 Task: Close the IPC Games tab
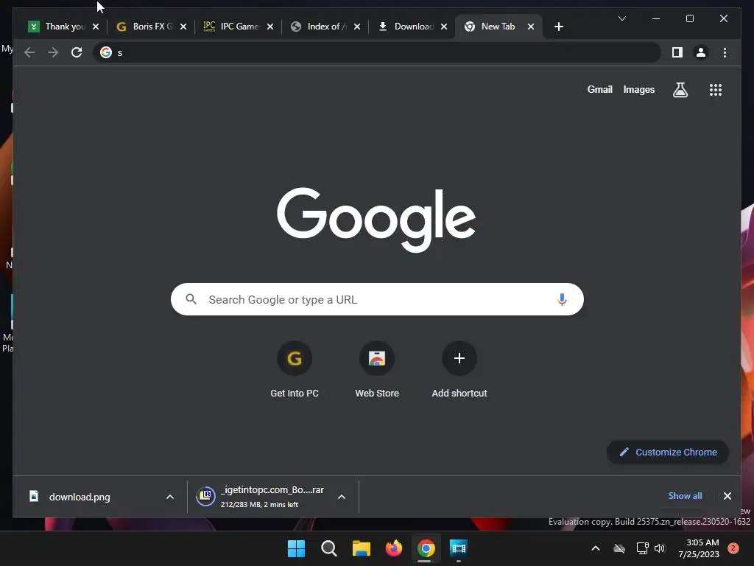[x=269, y=27]
